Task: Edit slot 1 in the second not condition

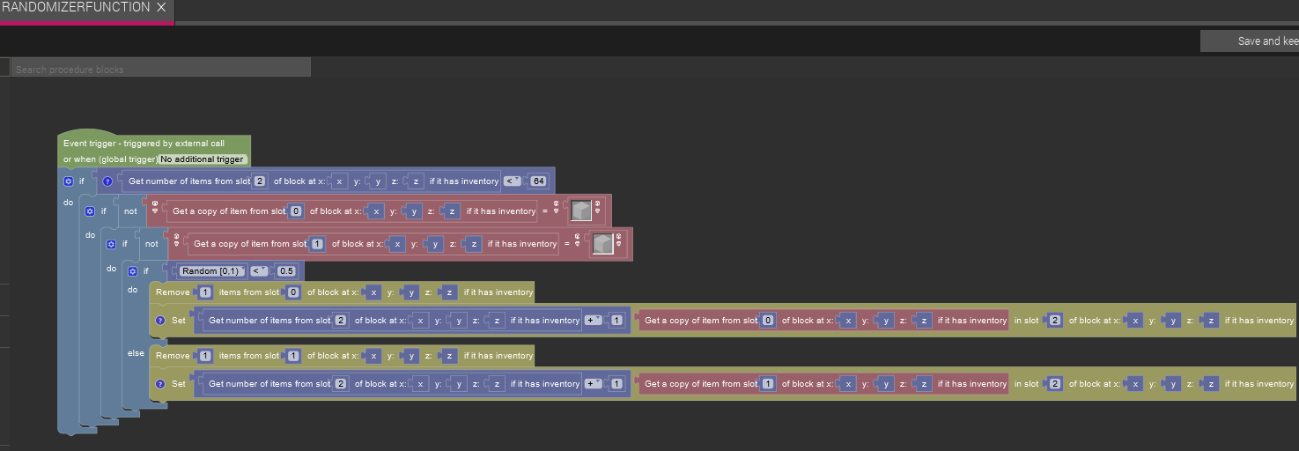Action: (x=317, y=244)
